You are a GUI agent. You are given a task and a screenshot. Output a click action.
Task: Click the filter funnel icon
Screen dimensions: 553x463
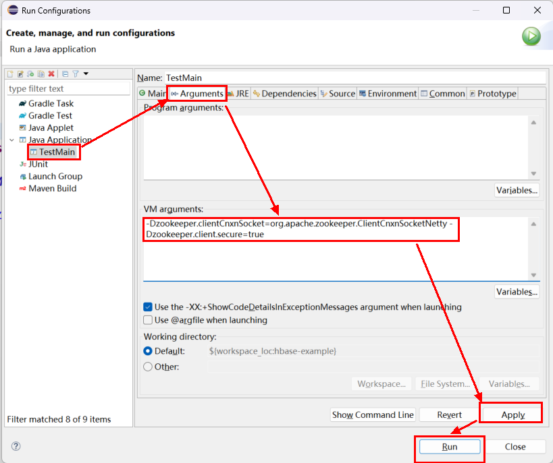[76, 73]
